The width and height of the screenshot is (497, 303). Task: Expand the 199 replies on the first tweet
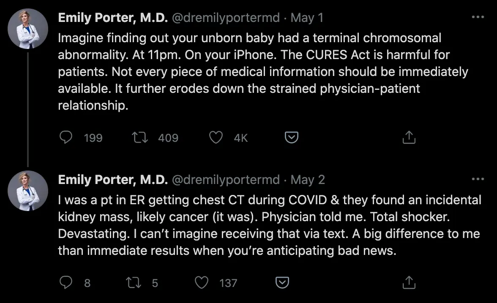(x=92, y=137)
